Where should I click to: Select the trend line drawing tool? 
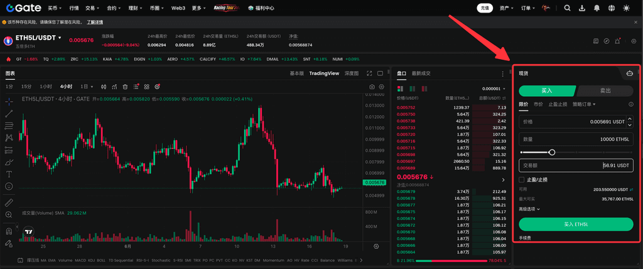pyautogui.click(x=9, y=114)
